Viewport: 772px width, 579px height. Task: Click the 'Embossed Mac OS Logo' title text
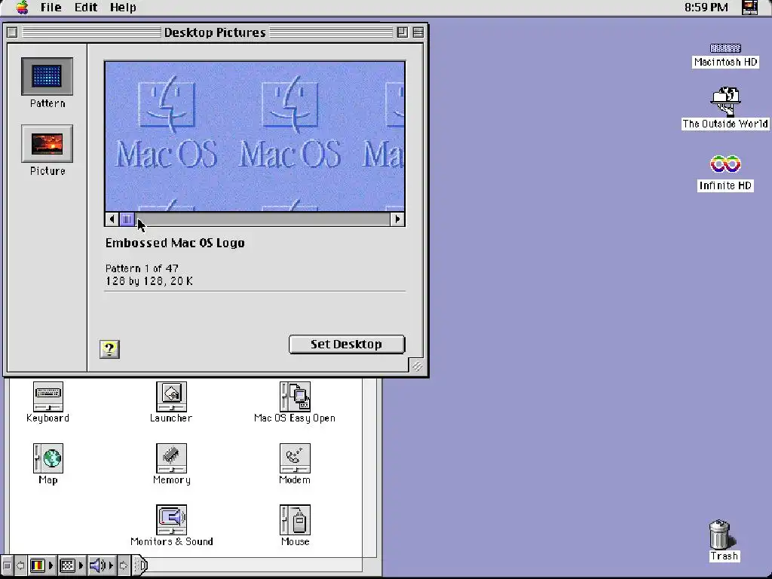[175, 243]
